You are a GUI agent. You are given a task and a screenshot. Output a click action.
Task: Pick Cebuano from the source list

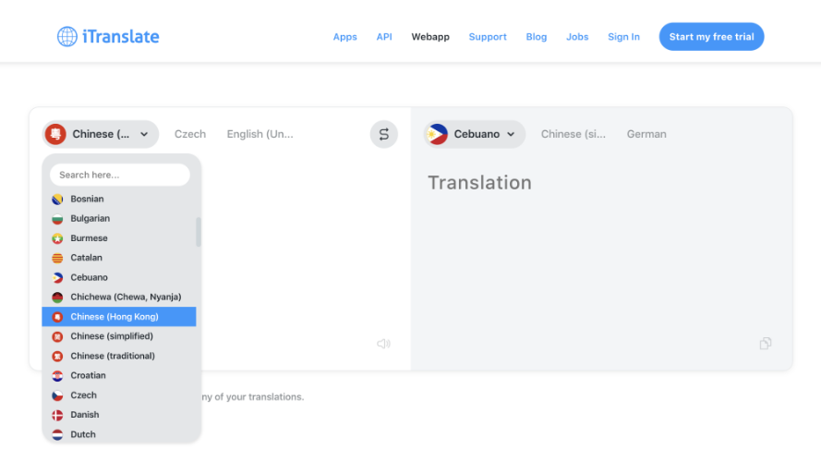[119, 277]
